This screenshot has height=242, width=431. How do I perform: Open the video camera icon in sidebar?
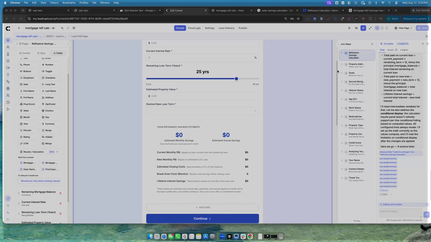(x=8, y=68)
